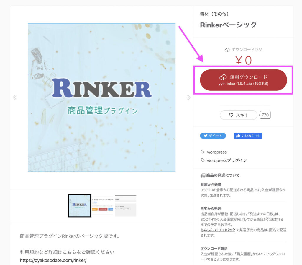Click the free download button for yyi-rinker zip
This screenshot has height=265, width=302.
coord(243,80)
